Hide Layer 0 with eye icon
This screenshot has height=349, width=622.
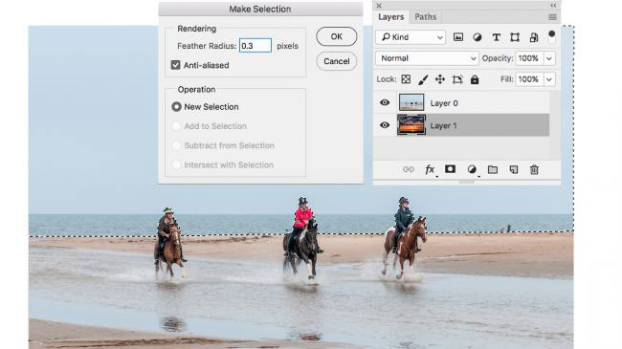pos(385,102)
